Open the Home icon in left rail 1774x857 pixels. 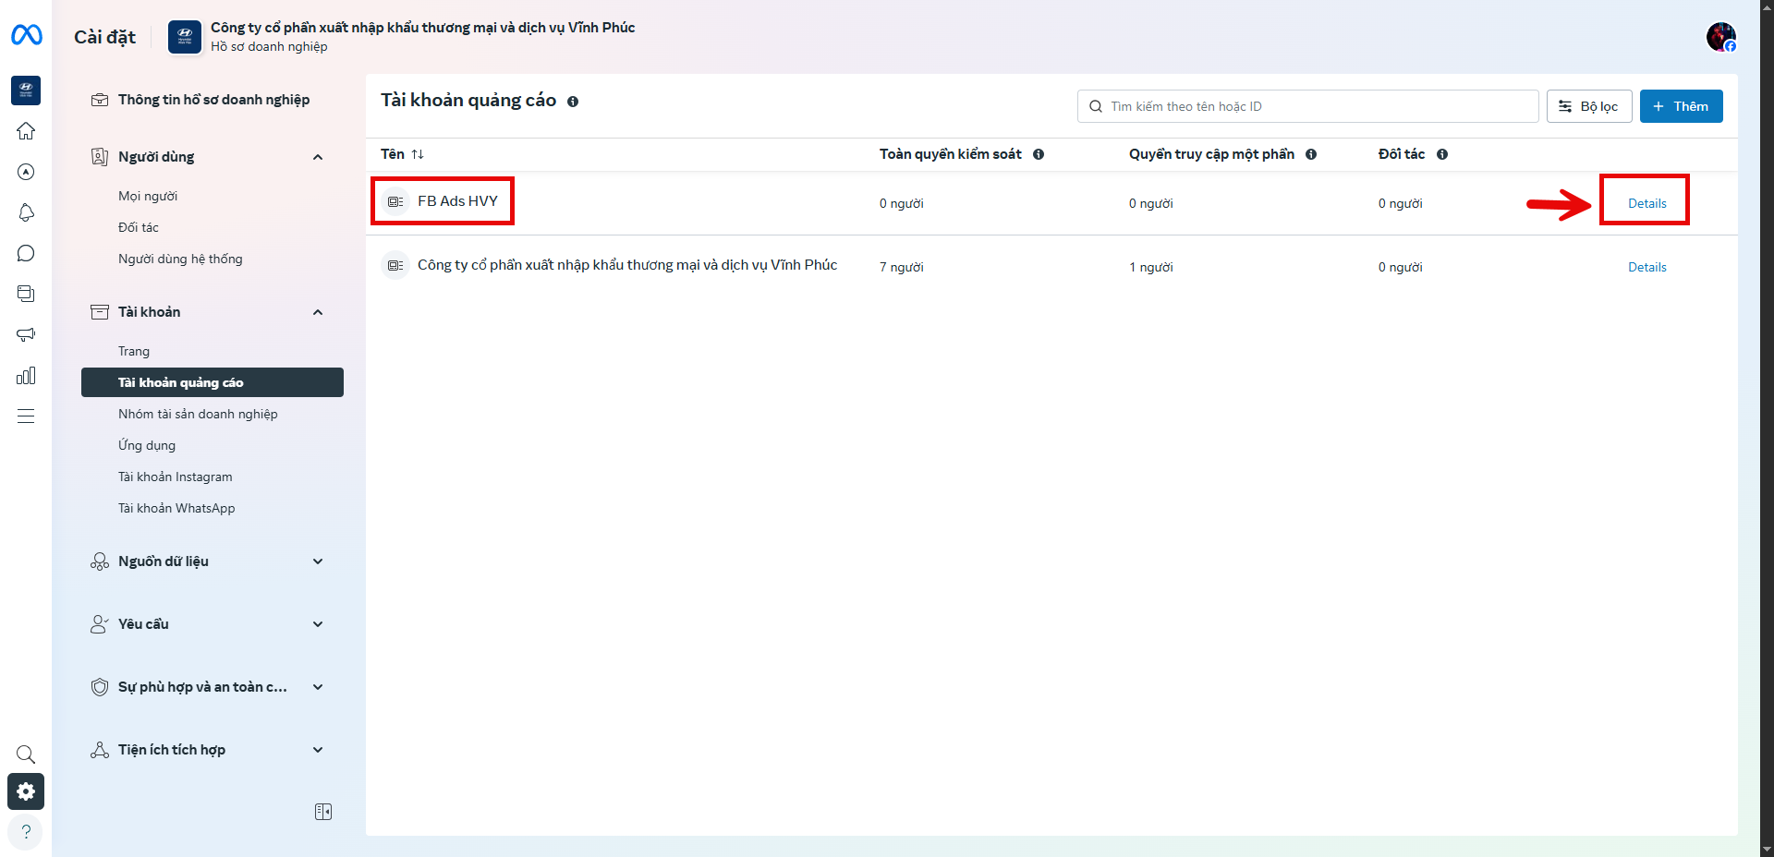(x=26, y=131)
